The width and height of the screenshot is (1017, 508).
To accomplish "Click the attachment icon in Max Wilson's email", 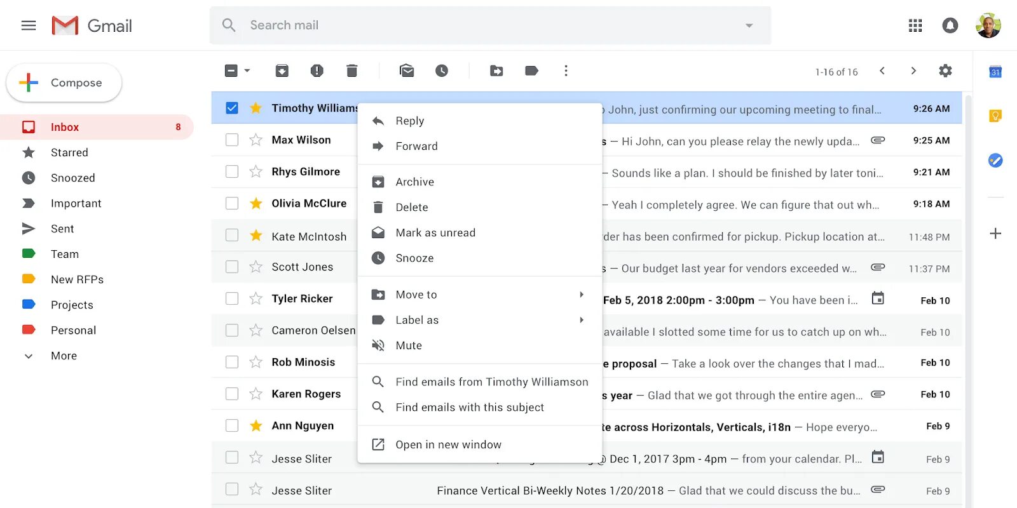I will (878, 140).
